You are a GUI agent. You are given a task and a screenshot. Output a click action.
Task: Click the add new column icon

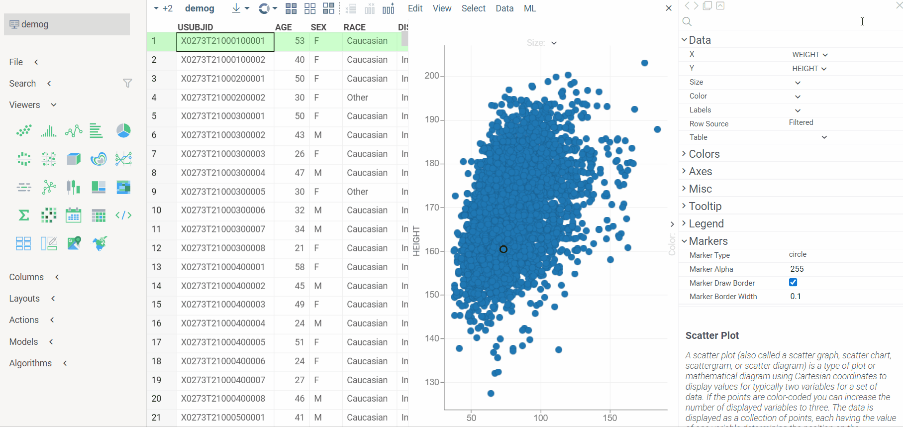tap(389, 8)
